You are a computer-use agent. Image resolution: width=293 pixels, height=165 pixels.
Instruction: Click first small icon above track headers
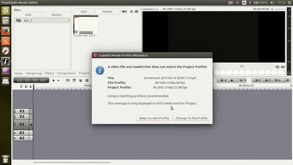click(22, 87)
